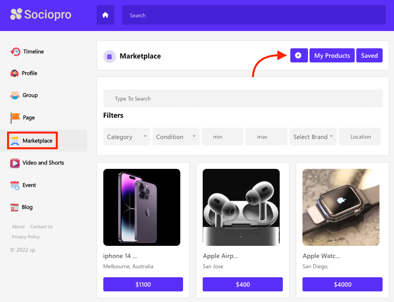The image size is (394, 302).
Task: Open the Select Brand dropdown
Action: pyautogui.click(x=313, y=136)
